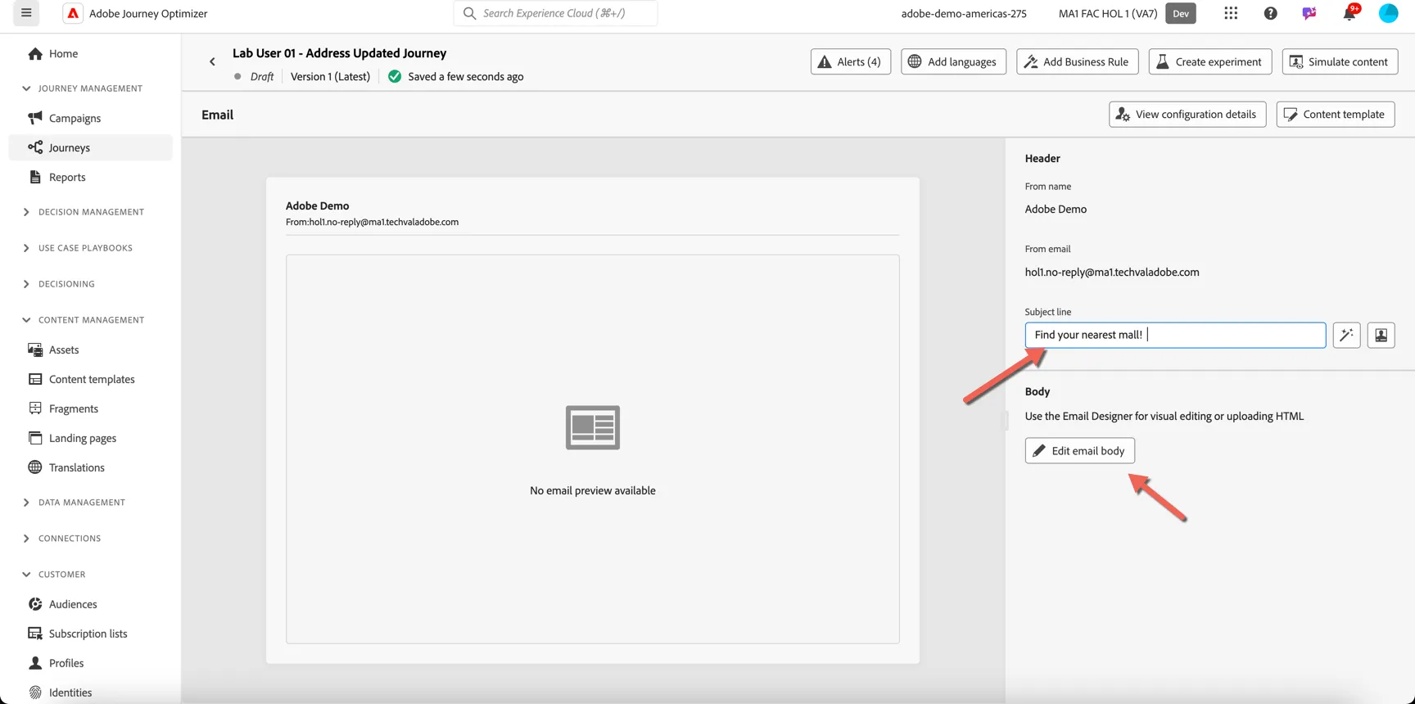Open the Help question mark icon
This screenshot has height=704, width=1415.
[1270, 13]
